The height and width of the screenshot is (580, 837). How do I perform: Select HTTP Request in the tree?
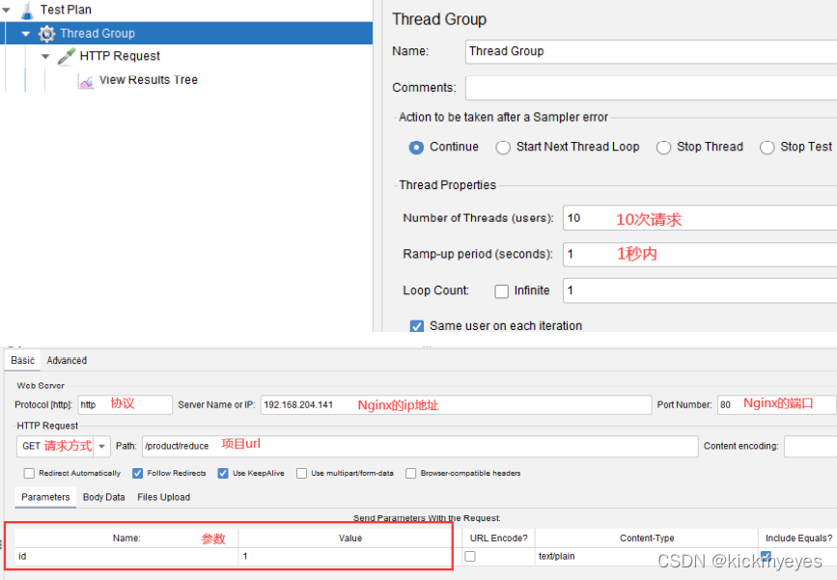[120, 56]
